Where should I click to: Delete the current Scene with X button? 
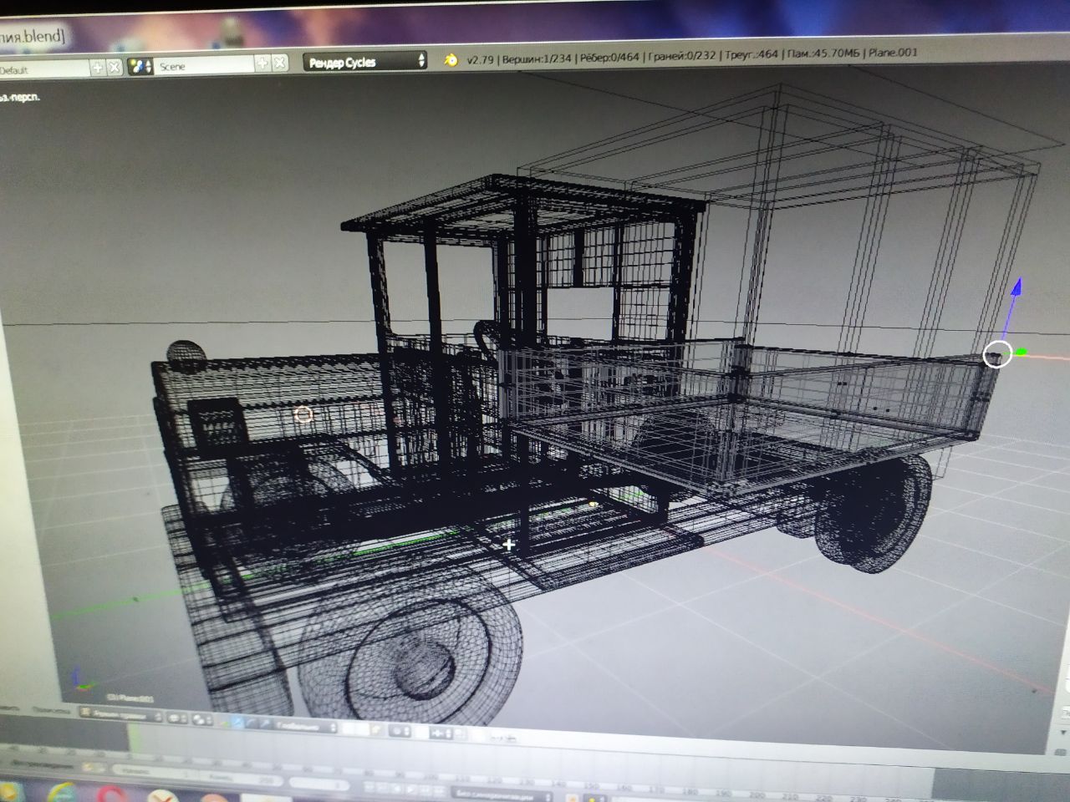click(280, 63)
